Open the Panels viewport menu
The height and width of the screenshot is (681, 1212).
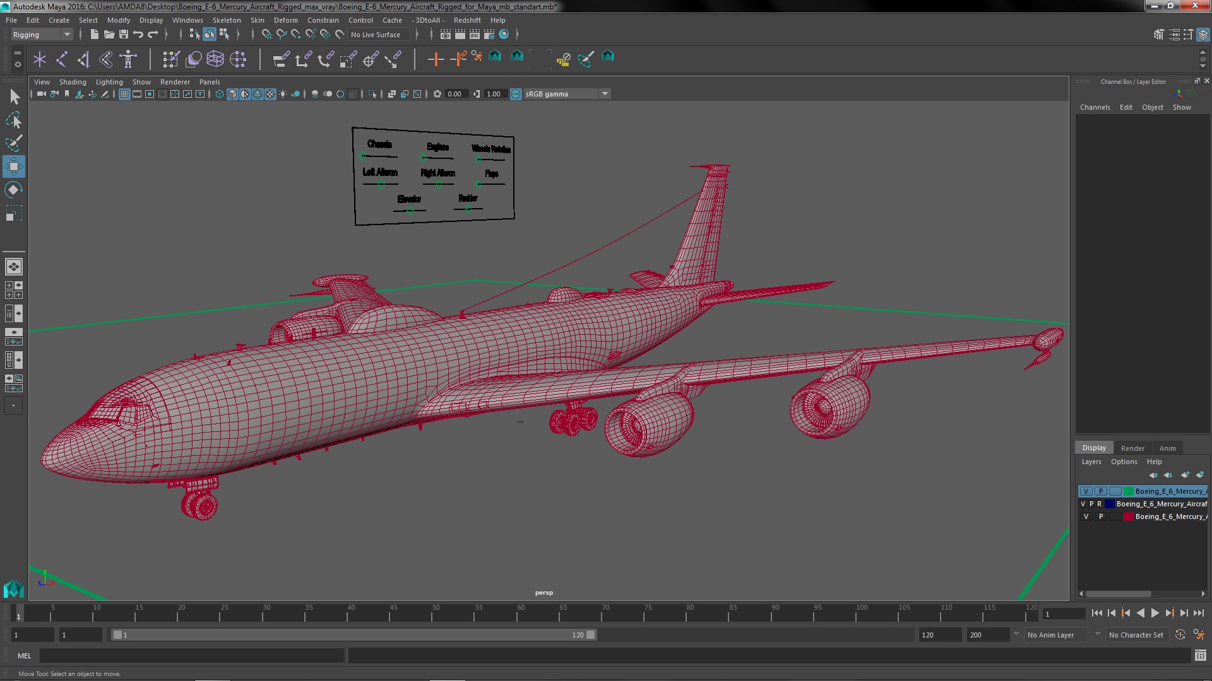210,82
